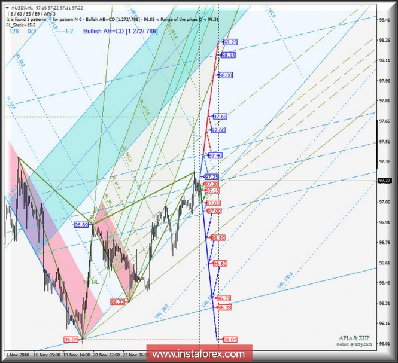Select the 97.25 blue price label
This screenshot has height=363, width=398.
point(211,177)
